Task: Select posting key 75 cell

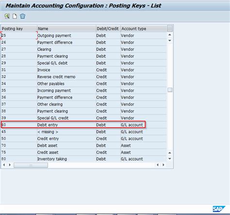Action: click(19, 152)
